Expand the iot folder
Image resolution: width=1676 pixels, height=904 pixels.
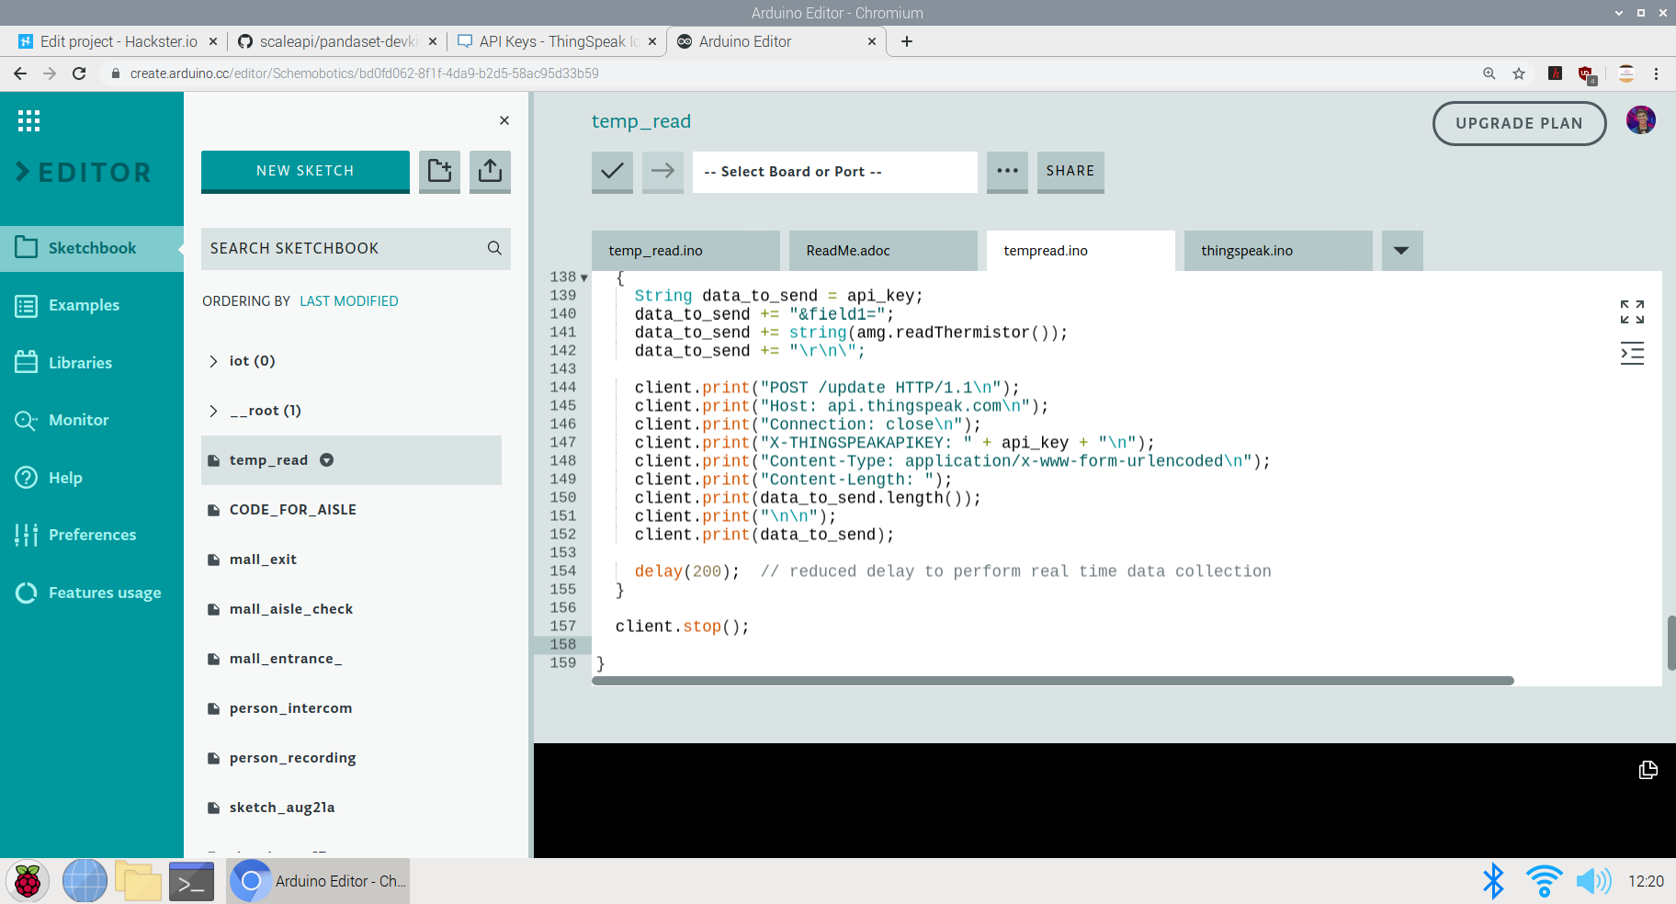[213, 361]
